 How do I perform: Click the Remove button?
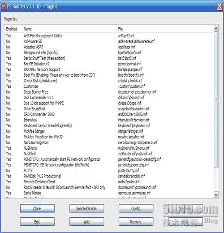click(x=136, y=222)
